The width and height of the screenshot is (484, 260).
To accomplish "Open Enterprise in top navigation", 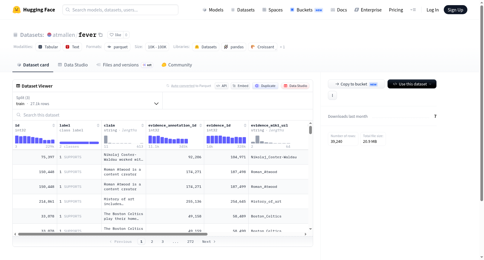I will [x=368, y=10].
